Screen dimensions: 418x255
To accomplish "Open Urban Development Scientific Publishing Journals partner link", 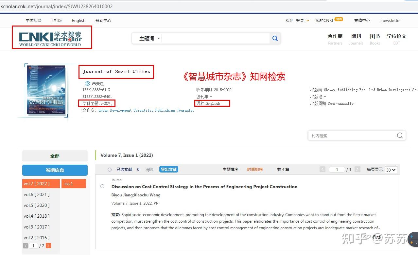I will (146, 110).
